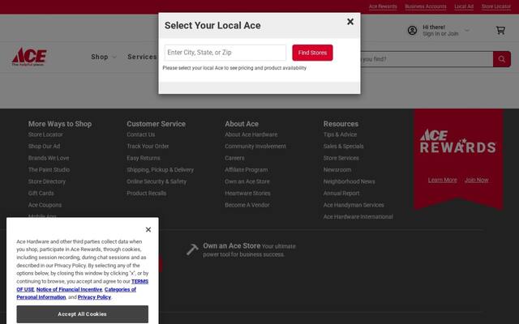Open Neighborhood News link
This screenshot has width=519, height=324.
tap(350, 181)
